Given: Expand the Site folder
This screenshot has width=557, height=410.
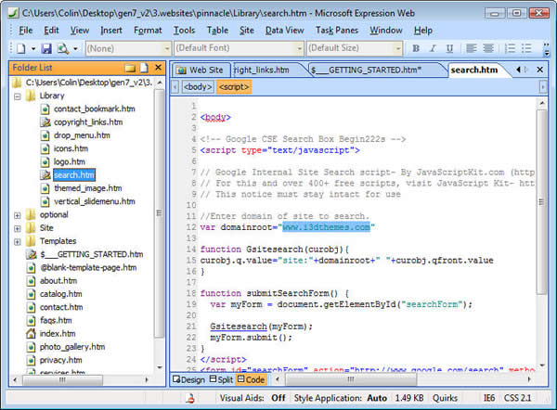Looking at the screenshot, I should [x=17, y=228].
